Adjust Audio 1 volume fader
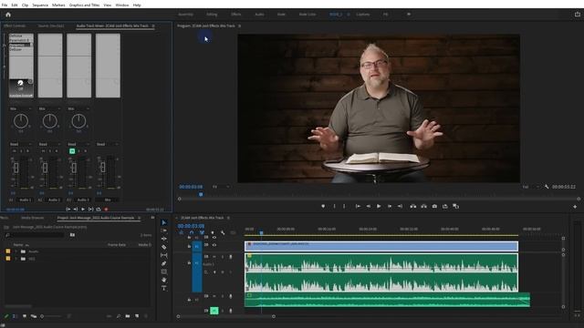This screenshot has width=584, height=328. [16, 168]
